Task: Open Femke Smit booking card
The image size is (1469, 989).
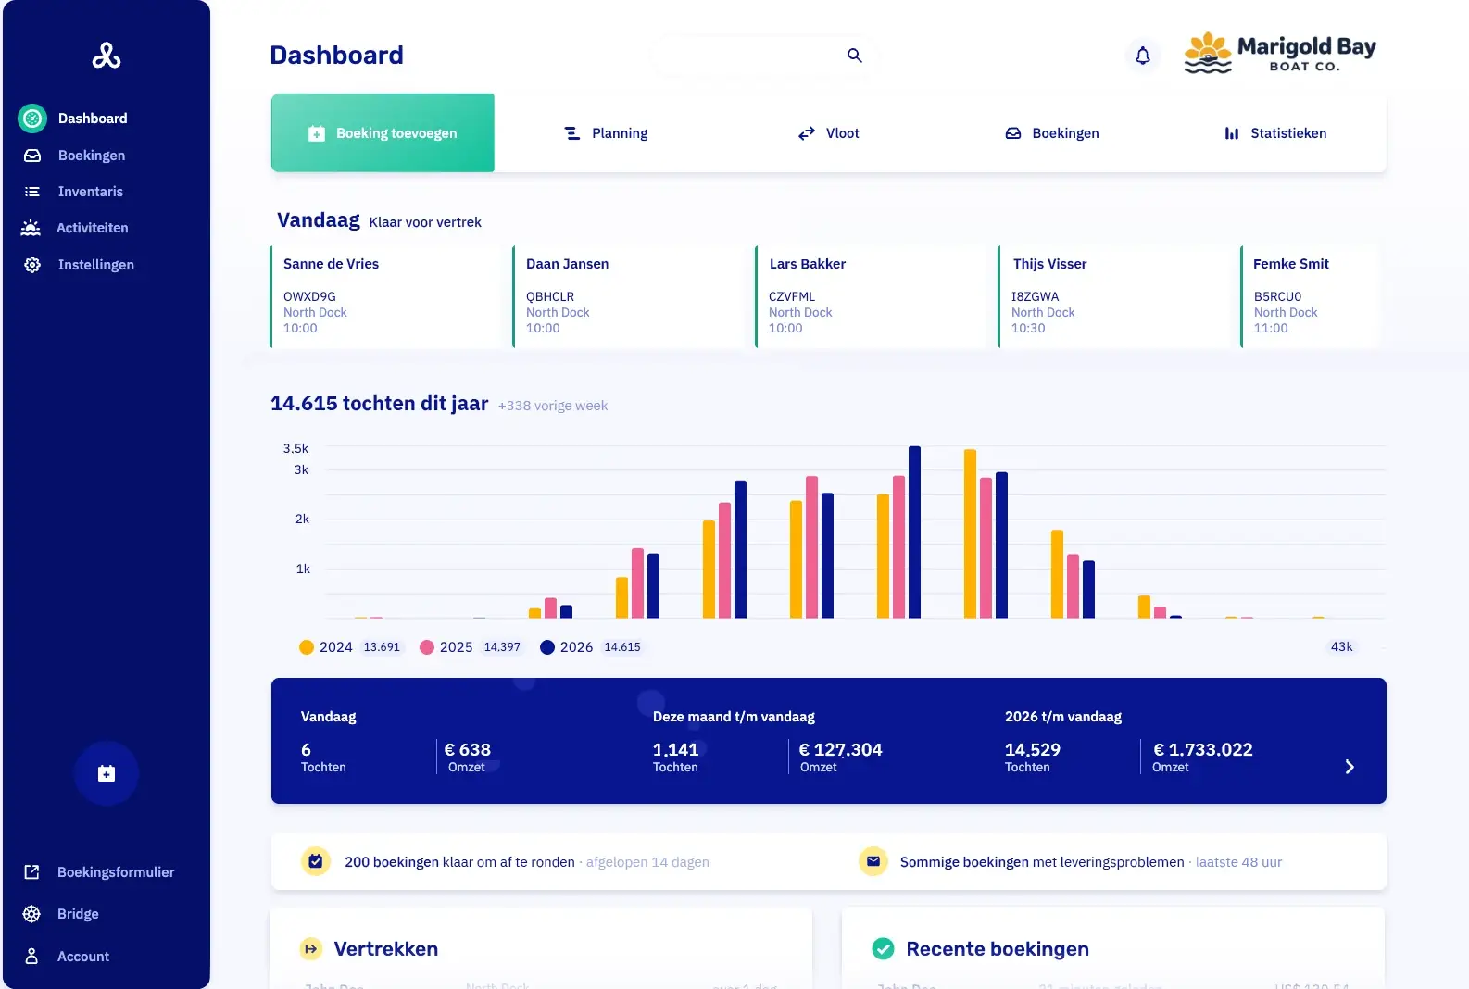Action: point(1311,296)
